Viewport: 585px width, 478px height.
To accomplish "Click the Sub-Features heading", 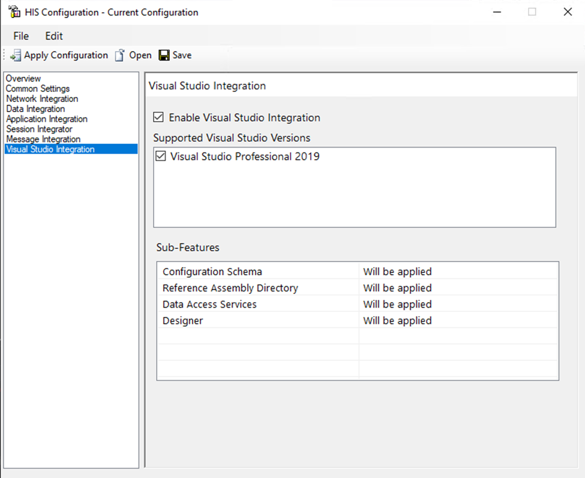I will click(x=188, y=248).
